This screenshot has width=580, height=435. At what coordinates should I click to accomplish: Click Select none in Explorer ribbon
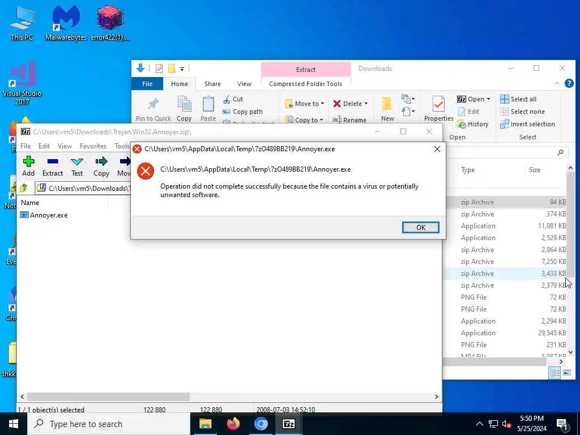tap(522, 112)
